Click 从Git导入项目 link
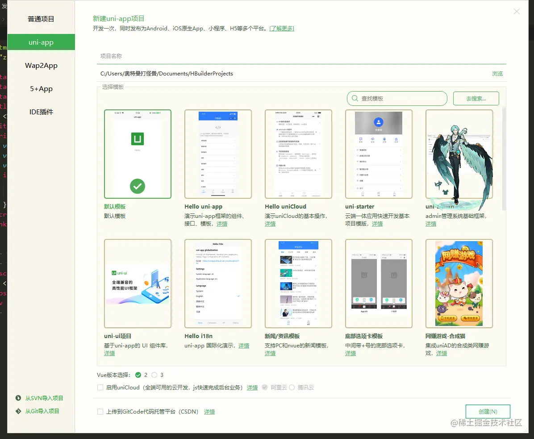Screen dimensions: 534x439 click(42, 411)
